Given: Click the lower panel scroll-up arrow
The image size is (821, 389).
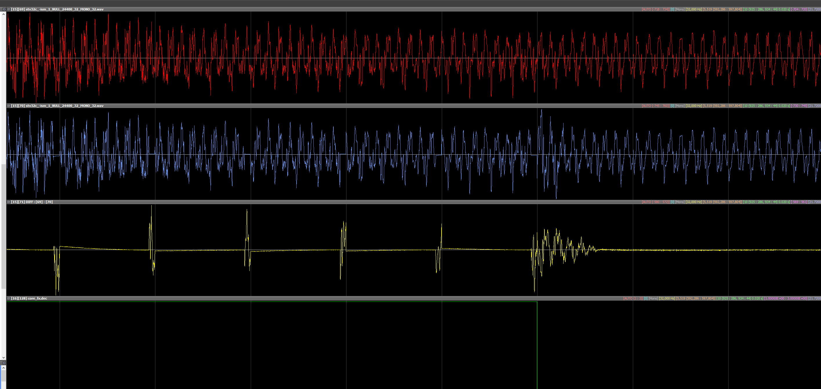Looking at the screenshot, I should pyautogui.click(x=3, y=368).
